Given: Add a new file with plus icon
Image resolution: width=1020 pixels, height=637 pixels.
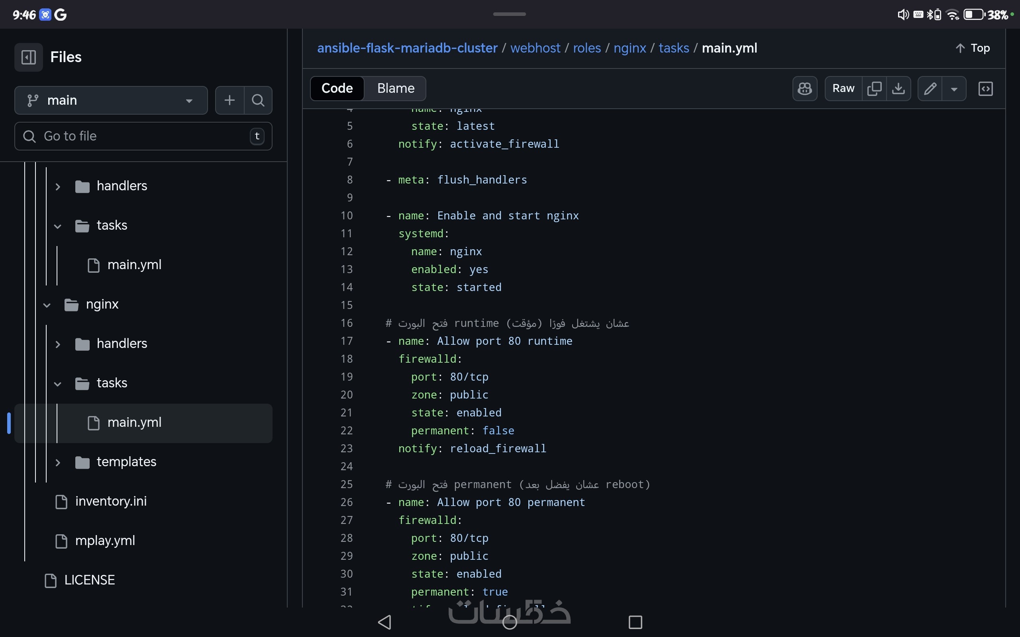Looking at the screenshot, I should (x=229, y=100).
